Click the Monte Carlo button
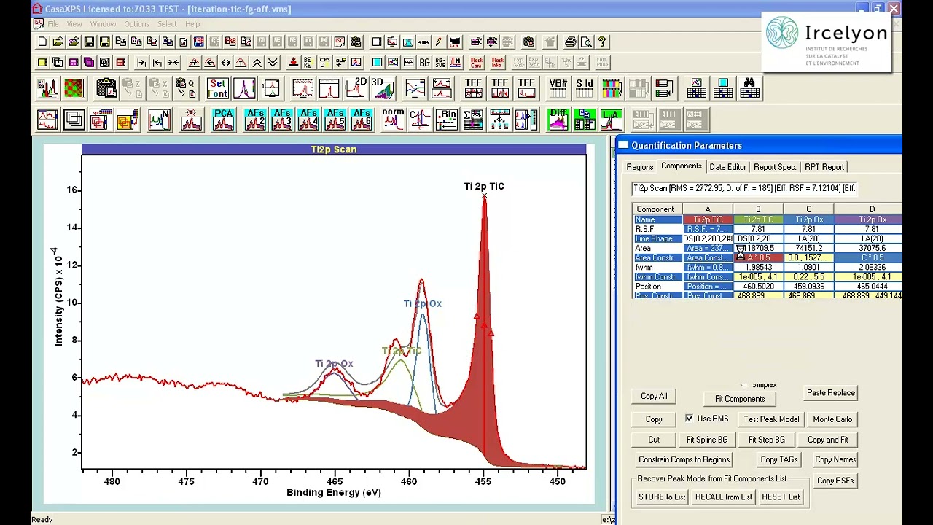The width and height of the screenshot is (933, 525). click(832, 419)
